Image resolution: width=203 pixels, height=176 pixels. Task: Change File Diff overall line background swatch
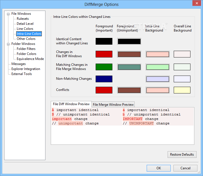pyautogui.click(x=182, y=54)
